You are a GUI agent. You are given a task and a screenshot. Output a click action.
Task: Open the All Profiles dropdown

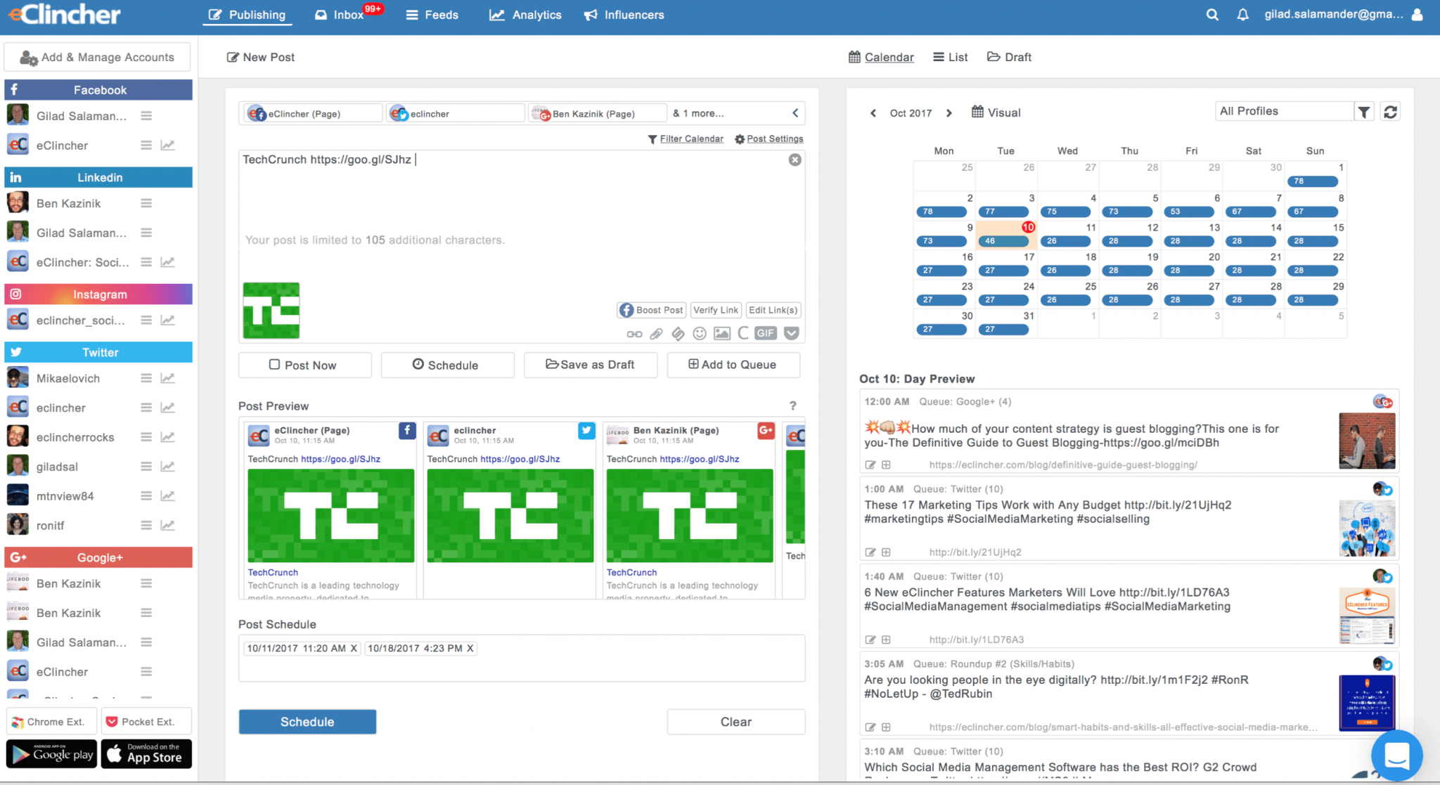1284,111
